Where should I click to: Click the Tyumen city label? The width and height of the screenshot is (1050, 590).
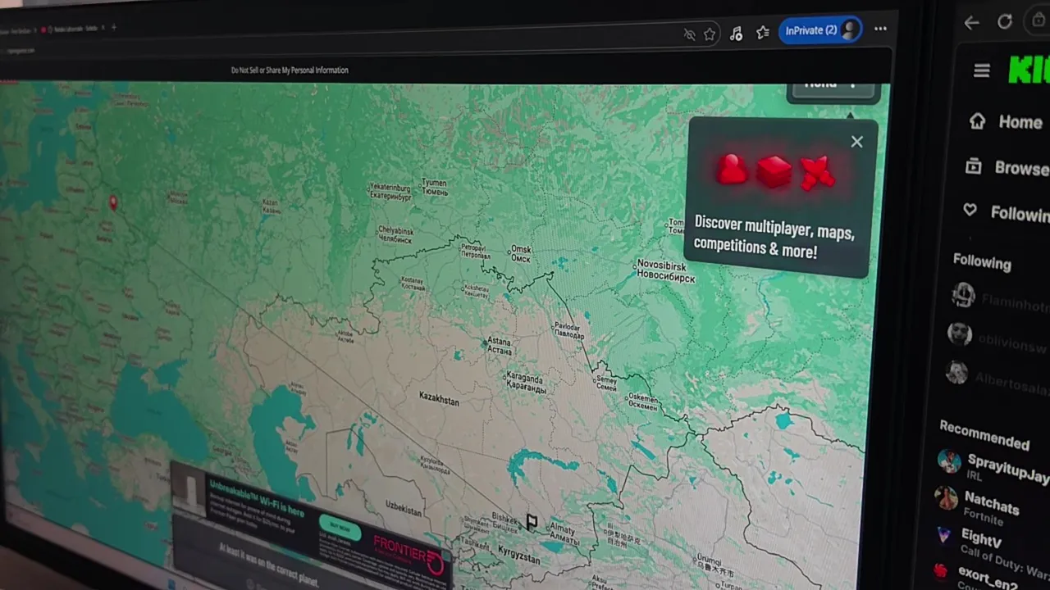(434, 186)
